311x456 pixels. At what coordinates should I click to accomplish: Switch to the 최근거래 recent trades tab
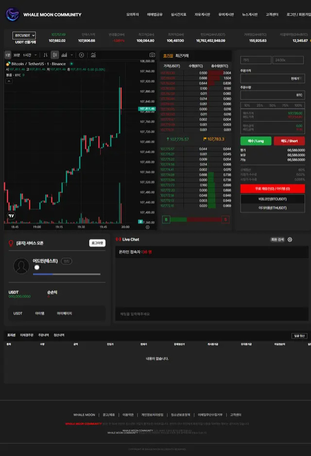click(182, 56)
